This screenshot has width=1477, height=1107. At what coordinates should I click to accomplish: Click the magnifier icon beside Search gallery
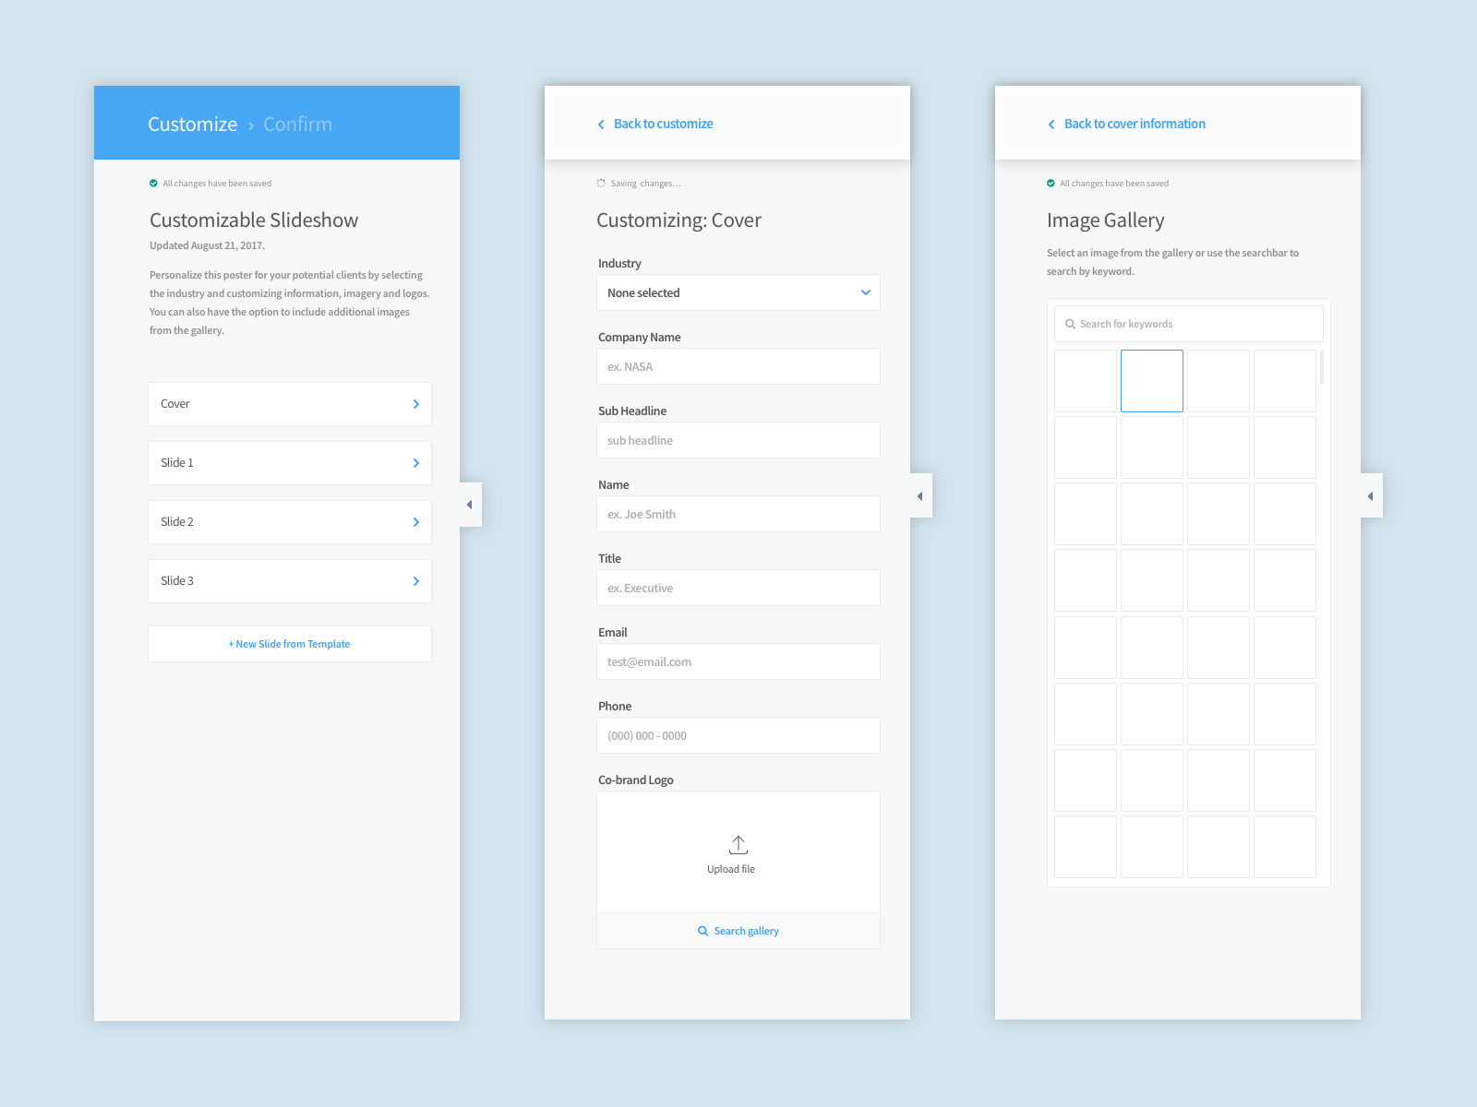pos(703,931)
